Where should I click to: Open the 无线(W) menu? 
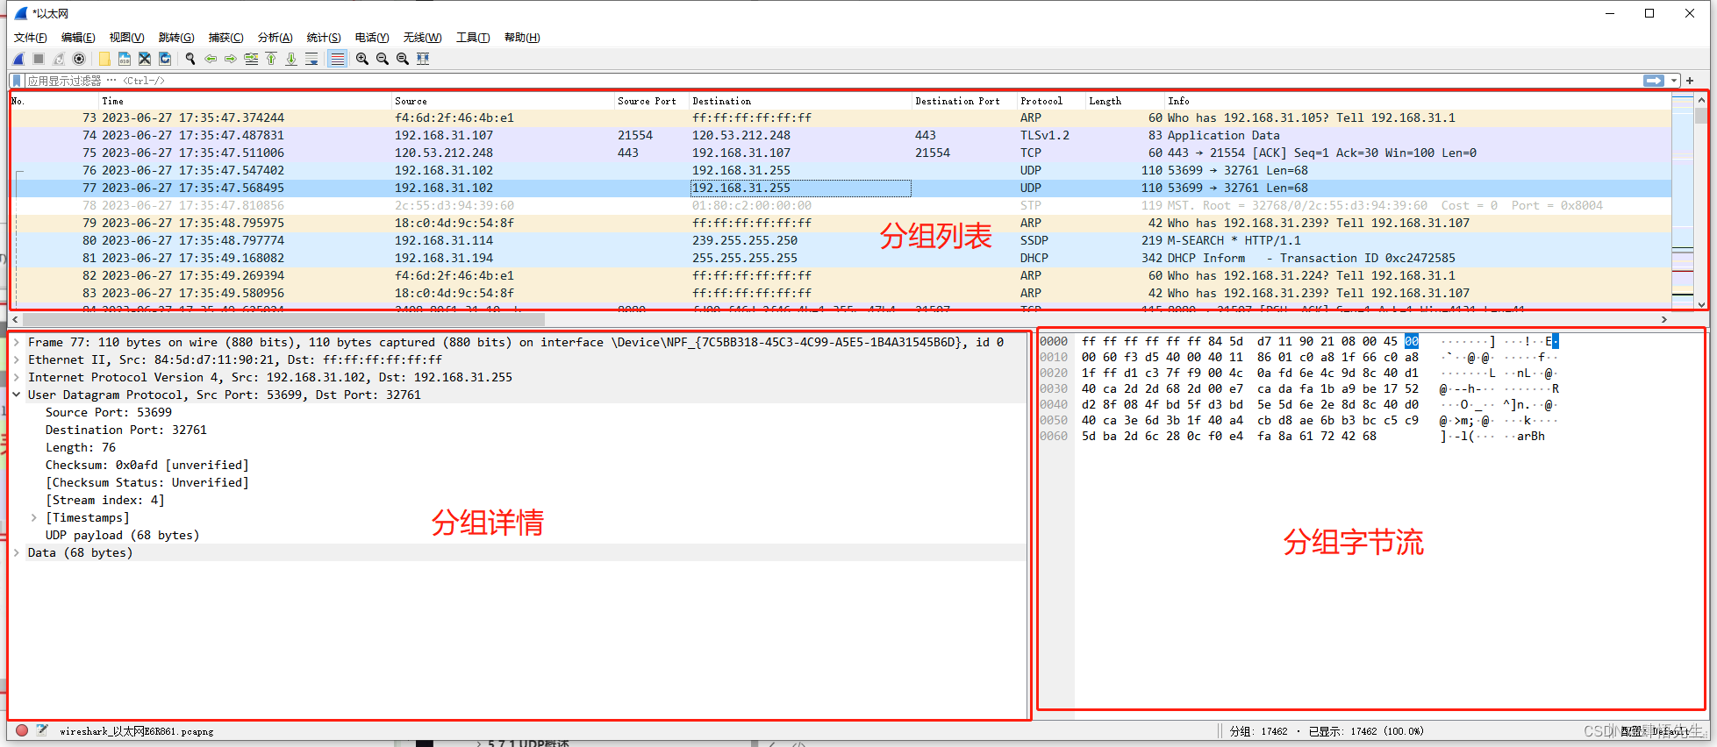click(422, 38)
